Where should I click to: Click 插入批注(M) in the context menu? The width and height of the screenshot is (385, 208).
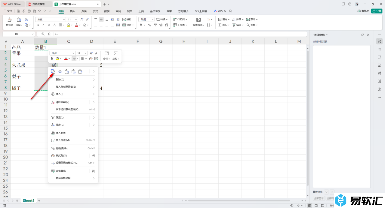pos(63,140)
